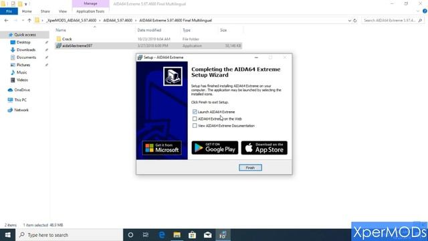Screen dimensions: 428x241
Task: Open the View ribbon tab
Action: click(62, 11)
